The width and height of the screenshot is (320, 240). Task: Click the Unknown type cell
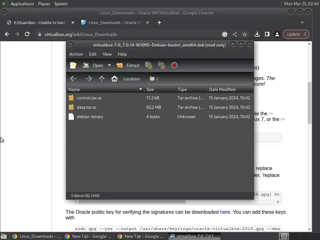click(x=186, y=117)
